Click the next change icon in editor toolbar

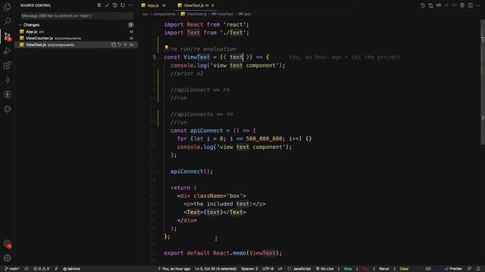(455, 5)
